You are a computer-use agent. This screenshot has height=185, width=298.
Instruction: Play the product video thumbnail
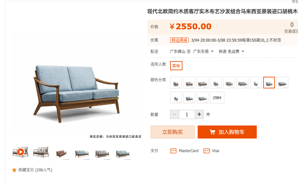[x=20, y=152]
